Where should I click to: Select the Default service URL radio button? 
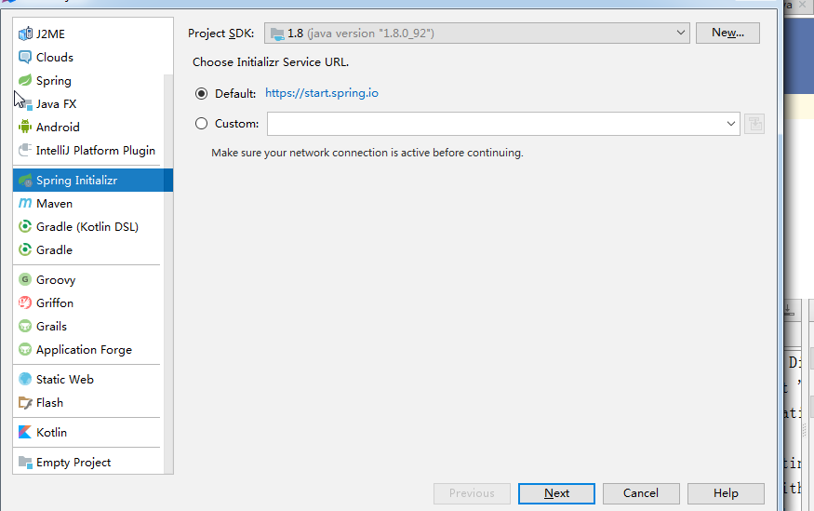point(202,93)
